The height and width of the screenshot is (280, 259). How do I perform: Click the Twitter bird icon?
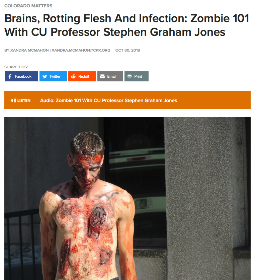pyautogui.click(x=45, y=76)
